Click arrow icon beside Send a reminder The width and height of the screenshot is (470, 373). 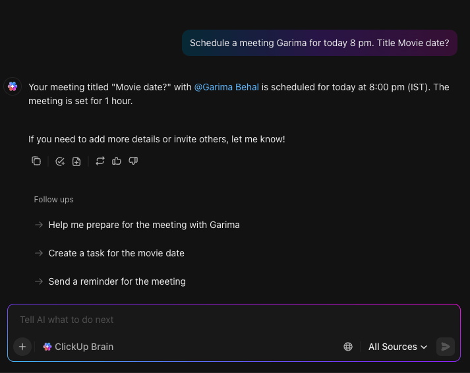pyautogui.click(x=39, y=281)
